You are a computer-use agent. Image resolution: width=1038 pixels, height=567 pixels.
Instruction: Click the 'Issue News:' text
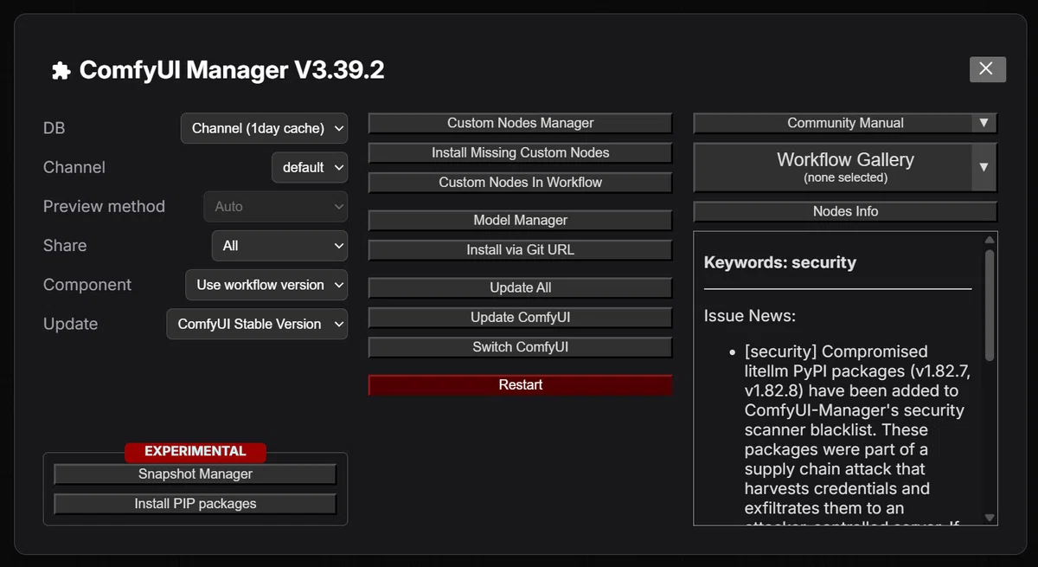click(x=750, y=316)
